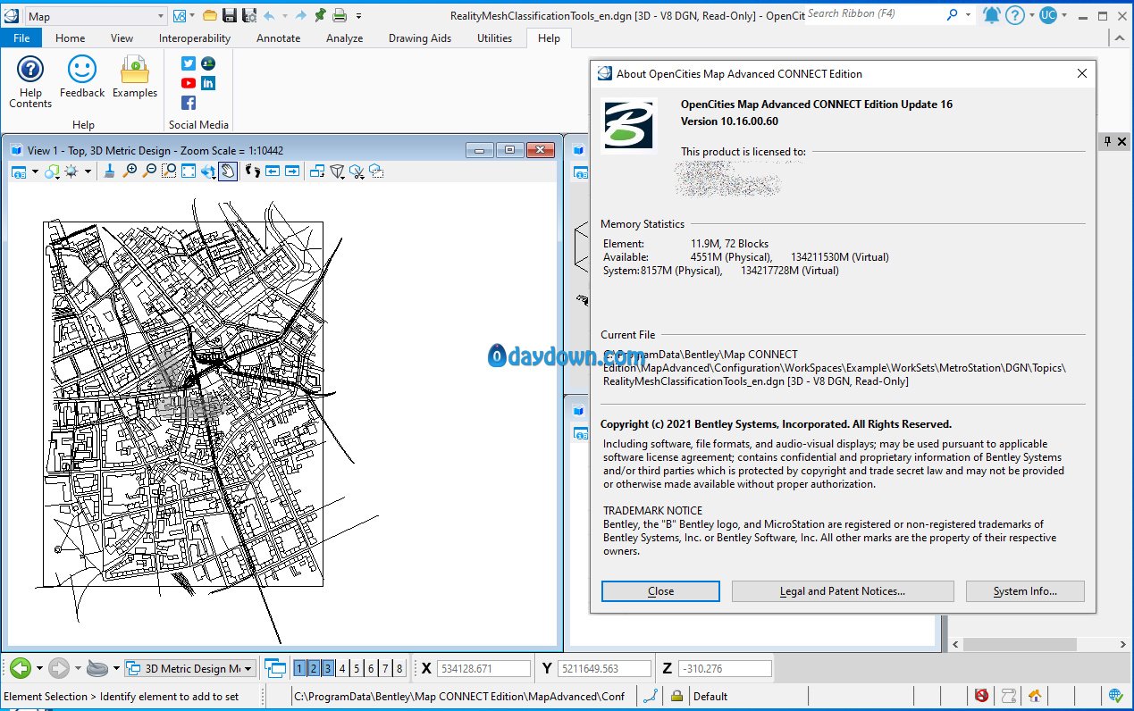Toggle view window 4
Viewport: 1134px width, 711px height.
(342, 668)
